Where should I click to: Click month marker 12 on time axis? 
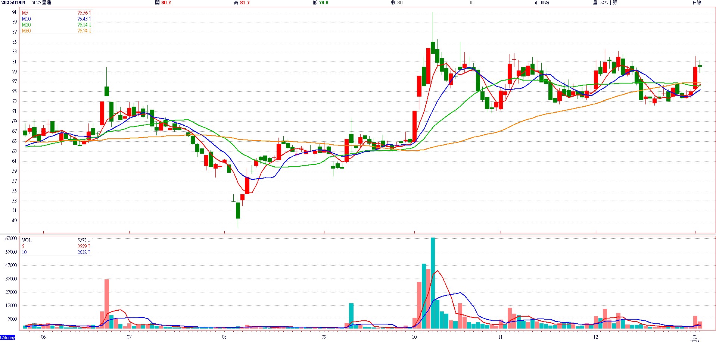595,337
